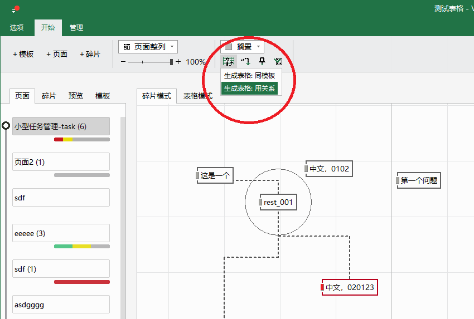Click the dashed relation arrow icon
The height and width of the screenshot is (319, 474).
pyautogui.click(x=245, y=61)
